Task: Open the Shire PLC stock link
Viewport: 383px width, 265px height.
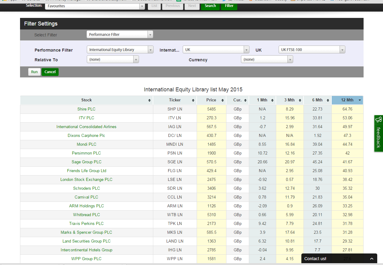Action: (86, 109)
